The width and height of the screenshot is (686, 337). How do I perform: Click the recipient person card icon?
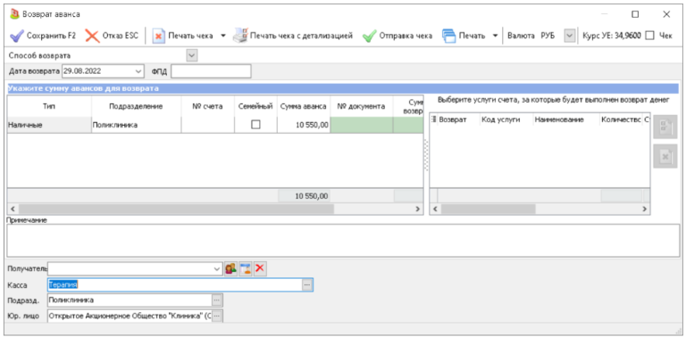tap(246, 269)
